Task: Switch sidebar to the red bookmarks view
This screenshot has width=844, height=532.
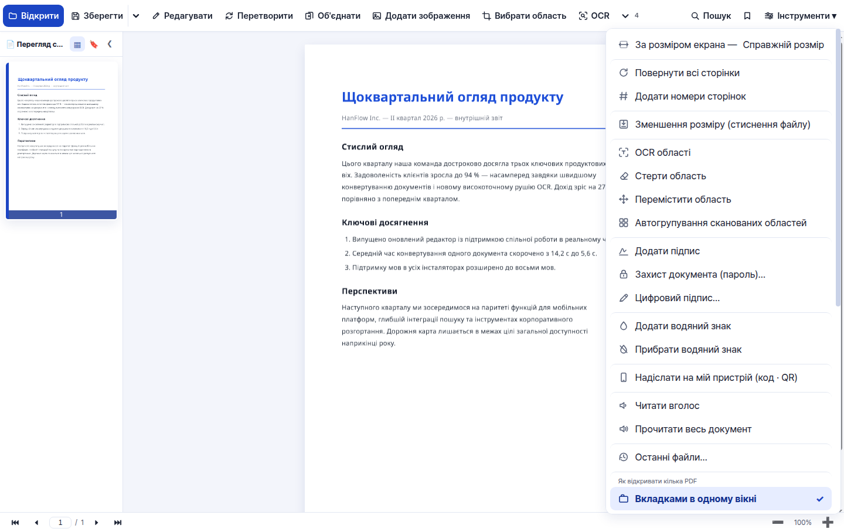Action: click(94, 44)
